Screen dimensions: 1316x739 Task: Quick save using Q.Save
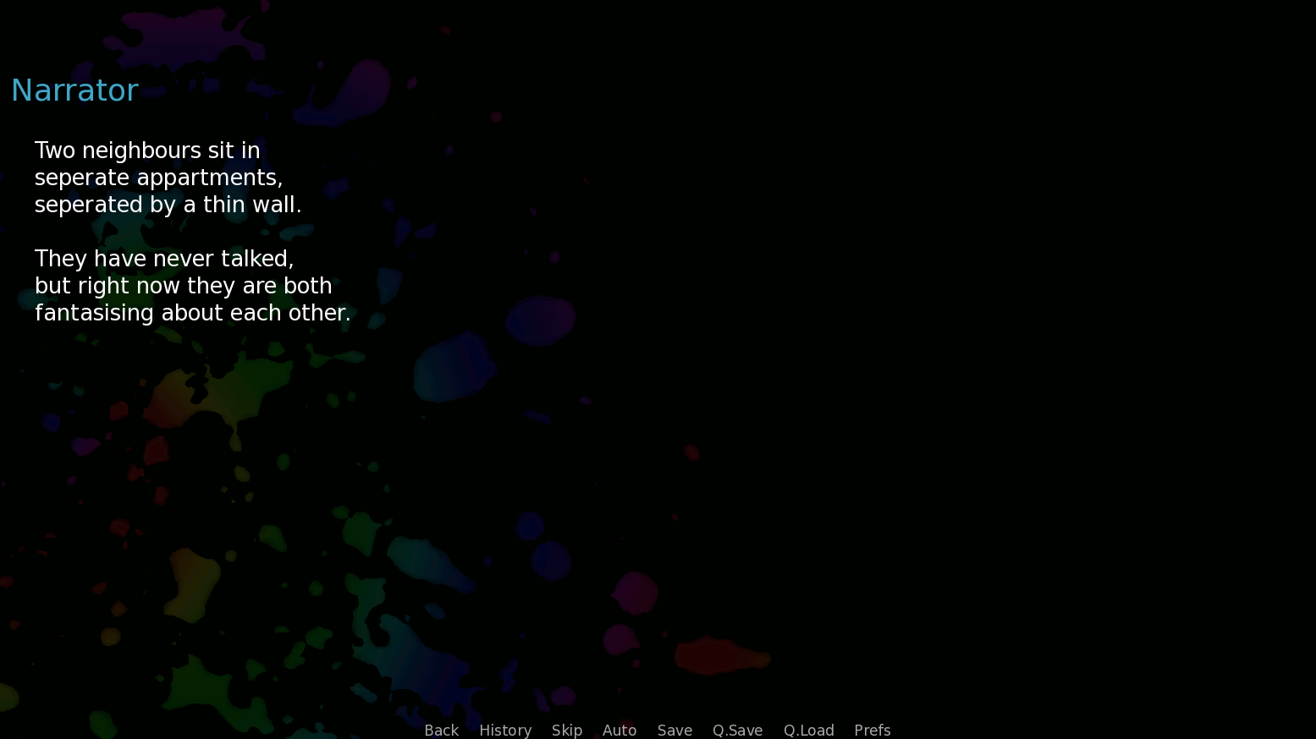[737, 730]
